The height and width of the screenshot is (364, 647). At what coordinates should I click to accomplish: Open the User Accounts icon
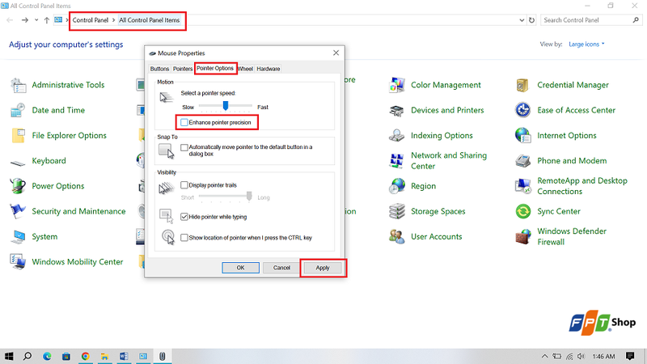coord(397,237)
